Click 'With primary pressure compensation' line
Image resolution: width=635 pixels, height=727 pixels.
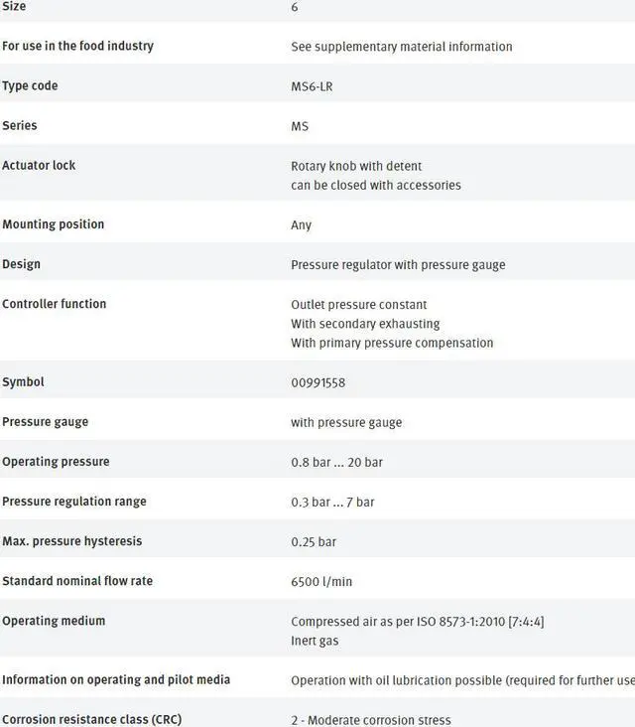[392, 343]
